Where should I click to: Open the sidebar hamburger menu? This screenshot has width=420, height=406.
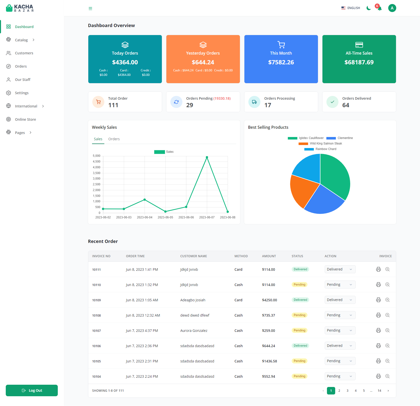point(90,8)
